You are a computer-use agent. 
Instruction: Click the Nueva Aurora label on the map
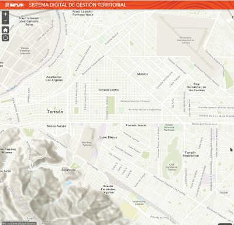56,126
